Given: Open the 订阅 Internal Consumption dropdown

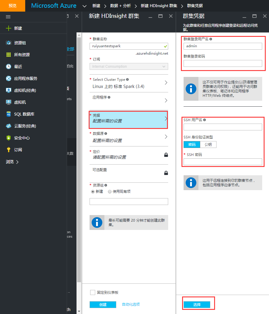Looking at the screenshot, I should (x=129, y=67).
